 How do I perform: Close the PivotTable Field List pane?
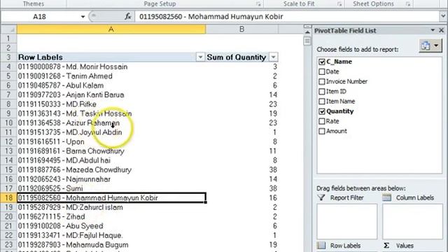pyautogui.click(x=442, y=30)
